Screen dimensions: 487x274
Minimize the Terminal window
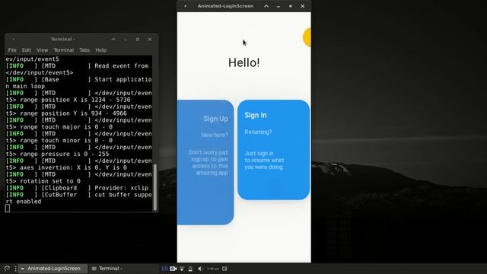[126, 40]
